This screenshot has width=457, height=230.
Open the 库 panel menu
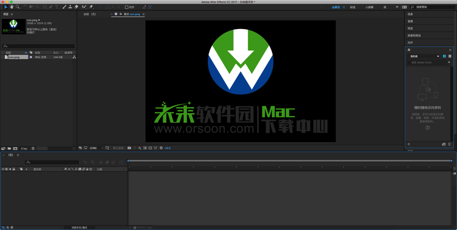pyautogui.click(x=450, y=50)
